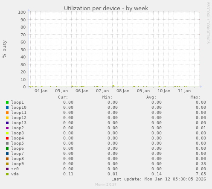Select the sr0 legend label

pyautogui.click(x=15, y=169)
